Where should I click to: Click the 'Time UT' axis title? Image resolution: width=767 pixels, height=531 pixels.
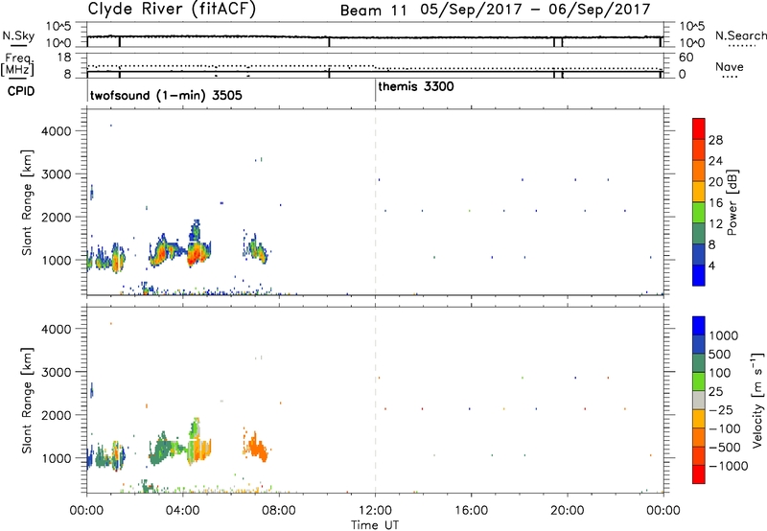click(375, 525)
